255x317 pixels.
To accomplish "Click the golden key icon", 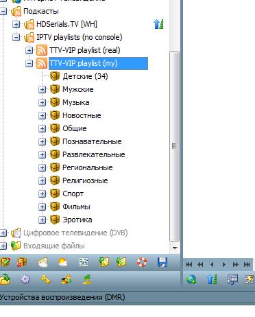I will click(x=46, y=279).
